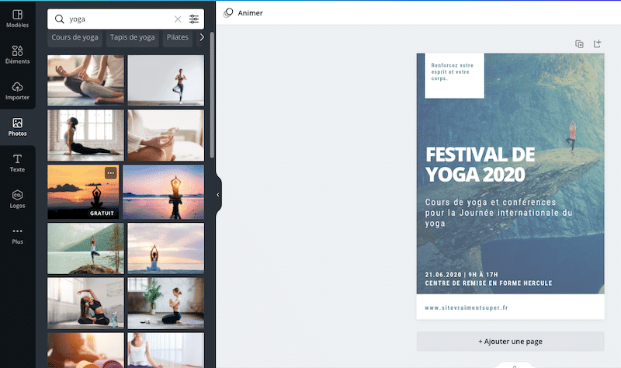Select tree pose on white wall photo
Image resolution: width=621 pixels, height=368 pixels.
pos(166,81)
